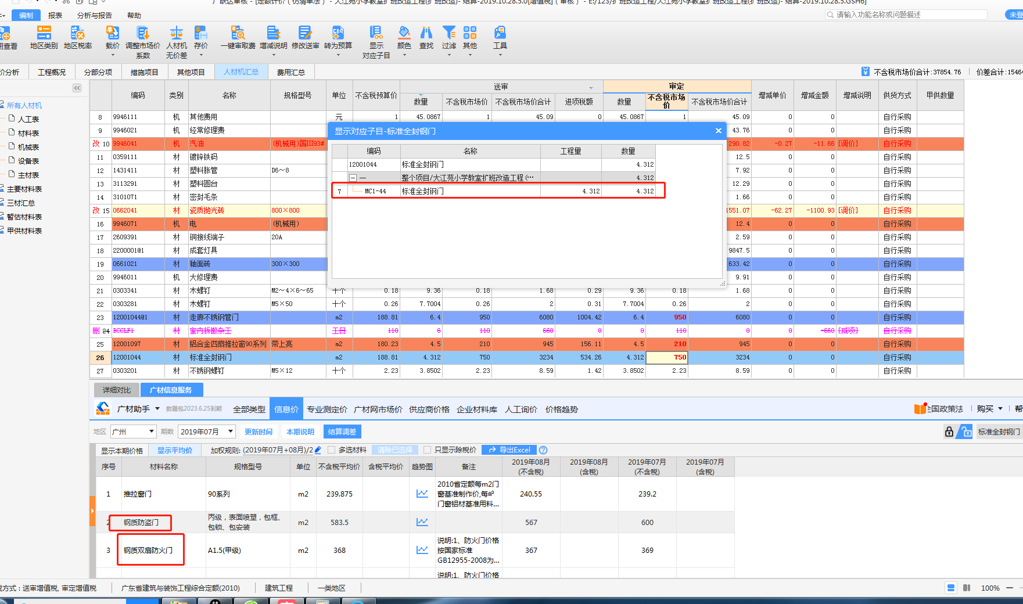The height and width of the screenshot is (604, 1023).
Task: Switch to side-by-side layout view in status bar
Action: click(x=967, y=588)
